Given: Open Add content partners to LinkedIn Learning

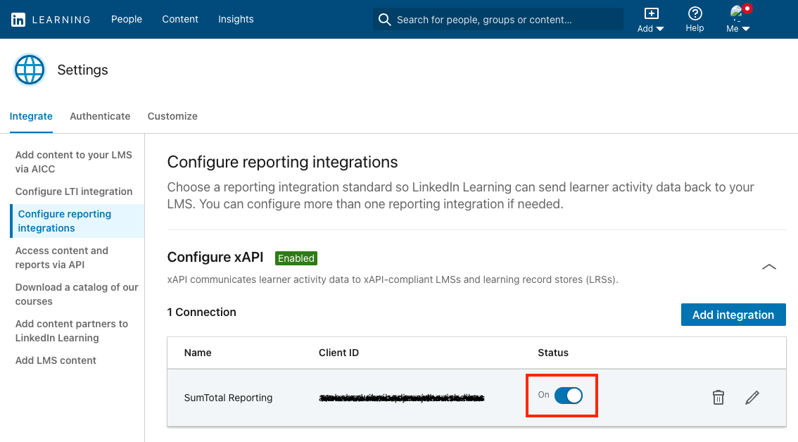Looking at the screenshot, I should pyautogui.click(x=72, y=331).
